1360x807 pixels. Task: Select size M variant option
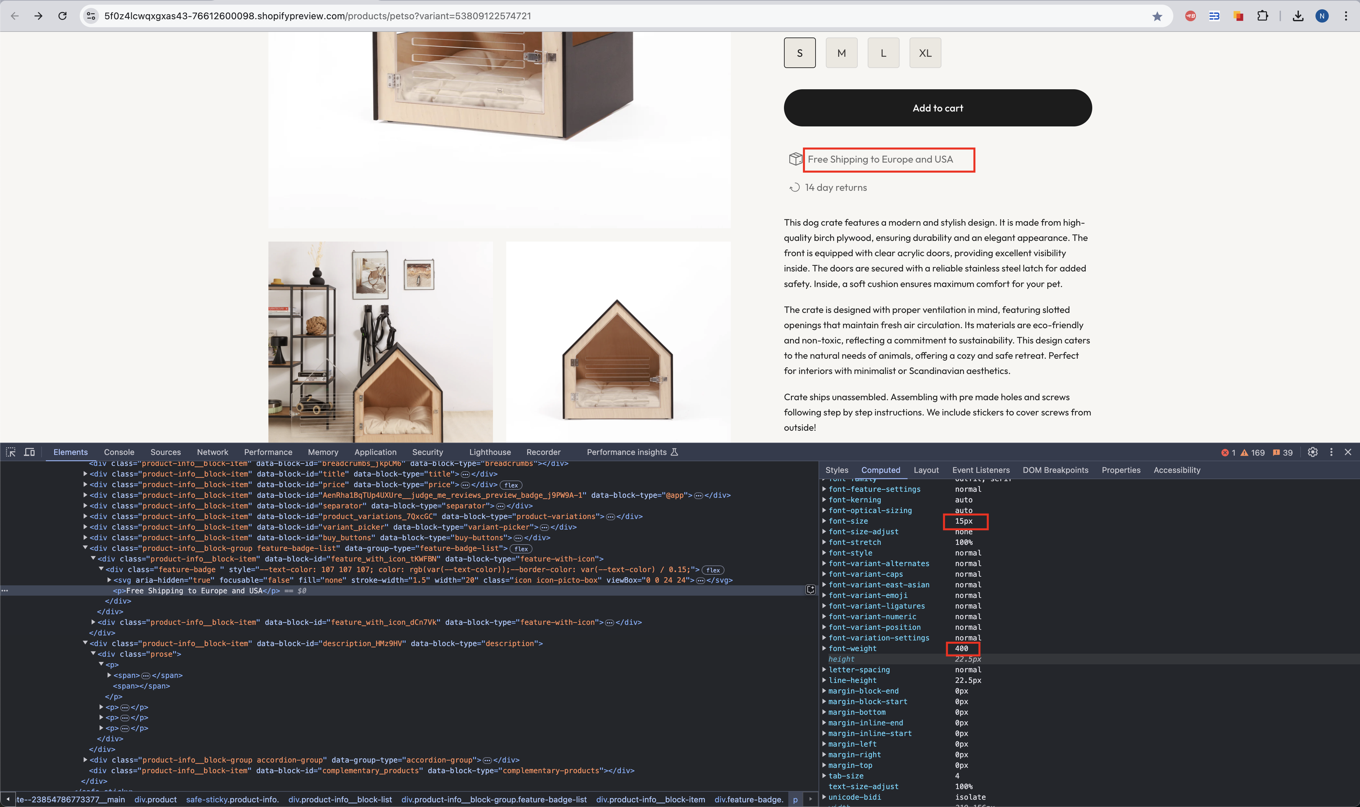[841, 53]
